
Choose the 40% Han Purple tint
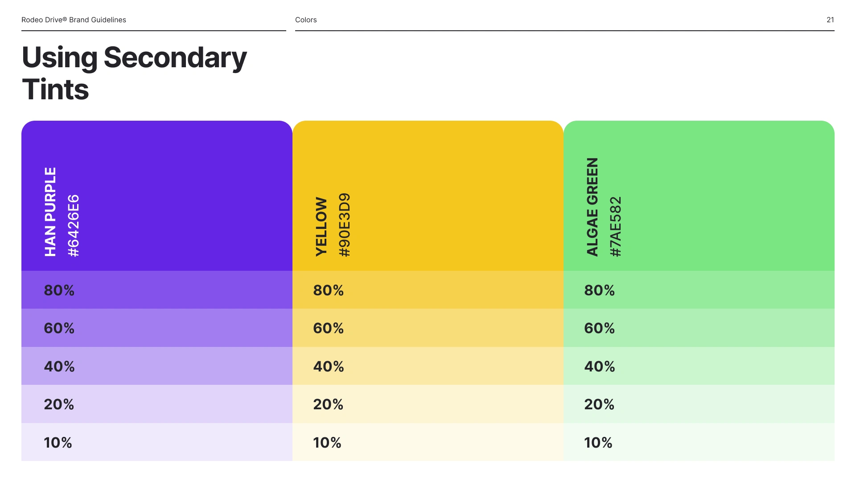click(x=157, y=366)
